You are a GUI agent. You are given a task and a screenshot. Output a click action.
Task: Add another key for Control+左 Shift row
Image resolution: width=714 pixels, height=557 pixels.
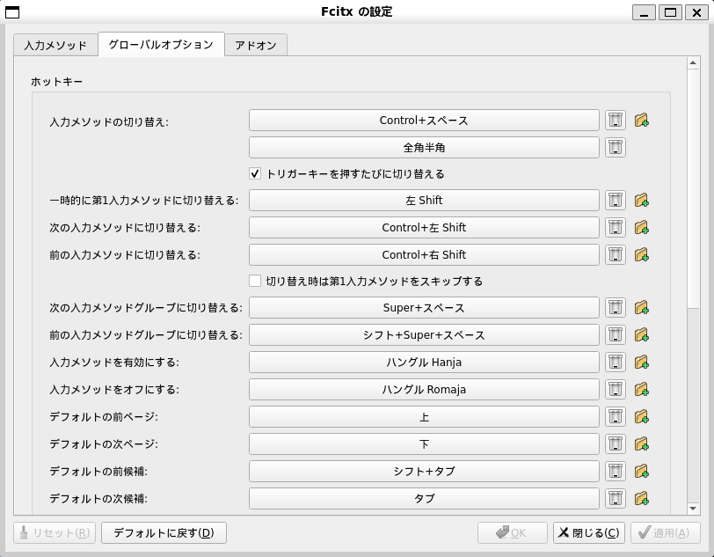(x=641, y=228)
